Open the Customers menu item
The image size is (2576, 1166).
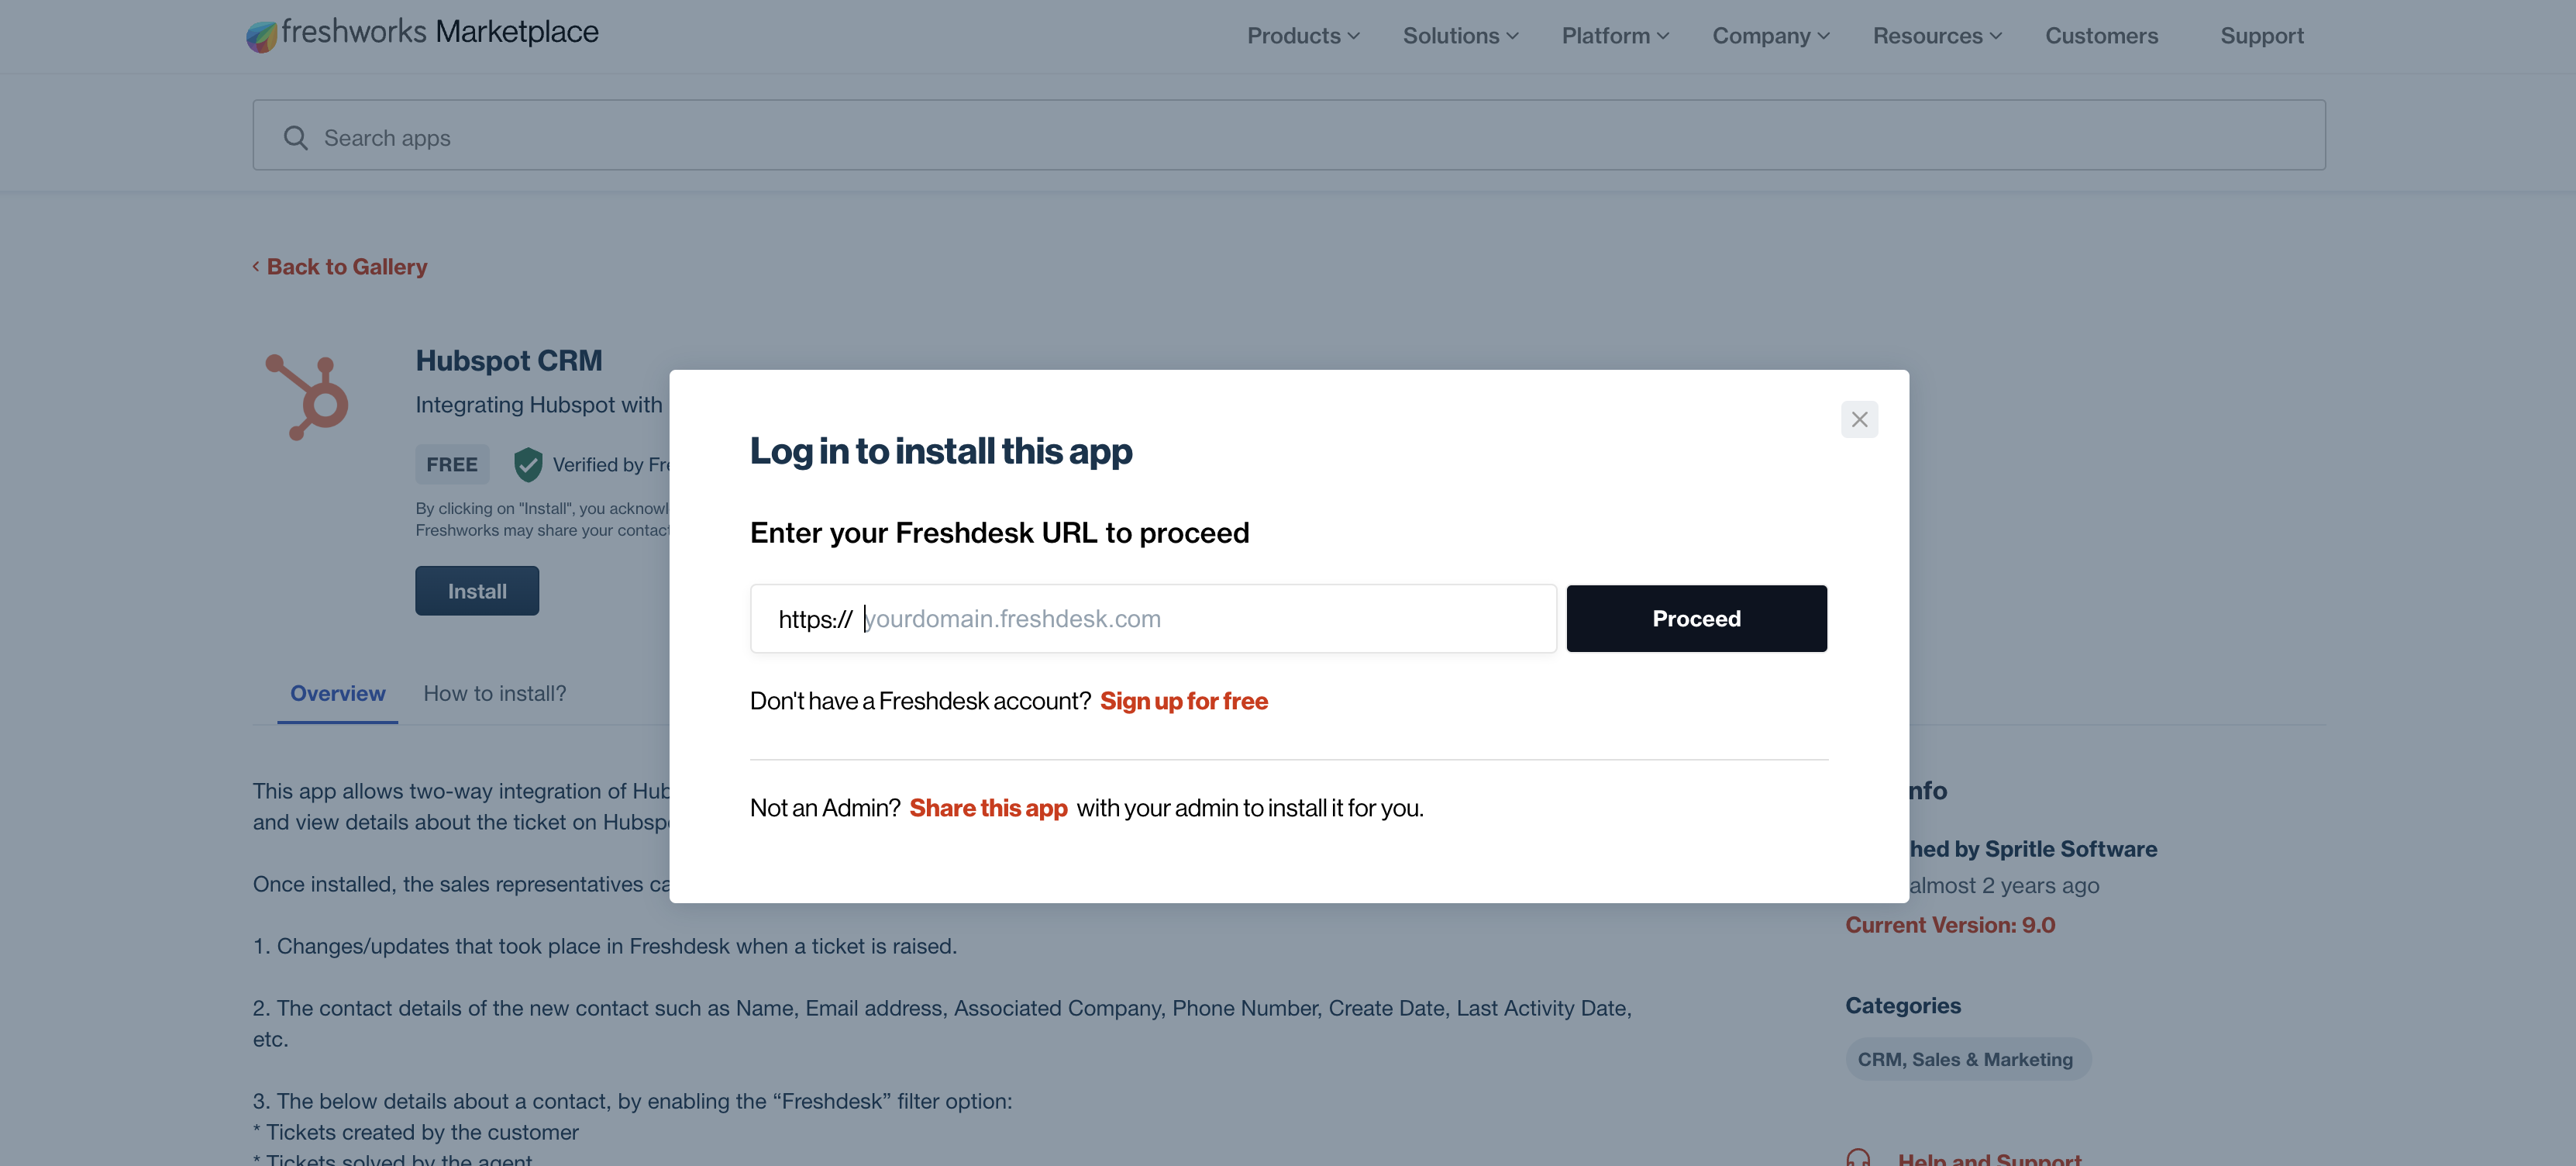2101,36
